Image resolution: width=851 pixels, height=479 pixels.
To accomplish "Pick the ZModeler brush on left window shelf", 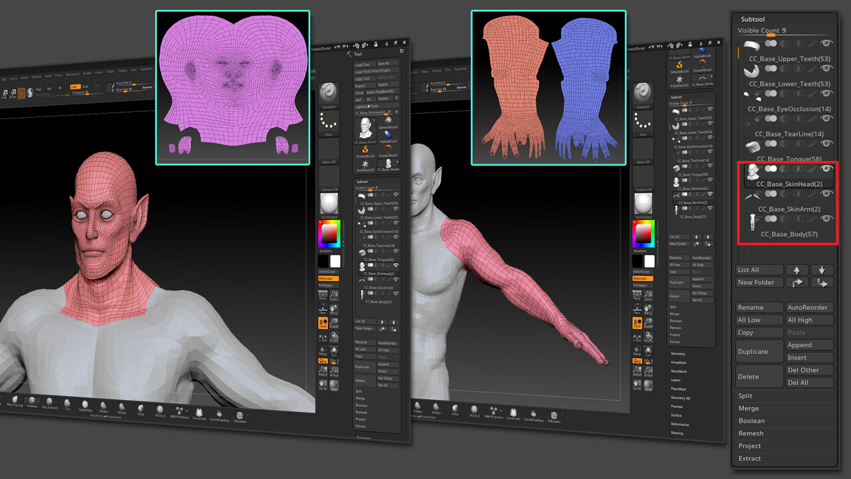I will (239, 416).
